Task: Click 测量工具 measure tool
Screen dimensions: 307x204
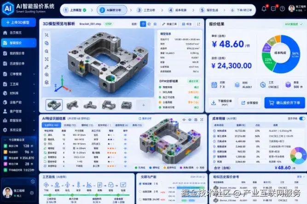Action: [169, 24]
